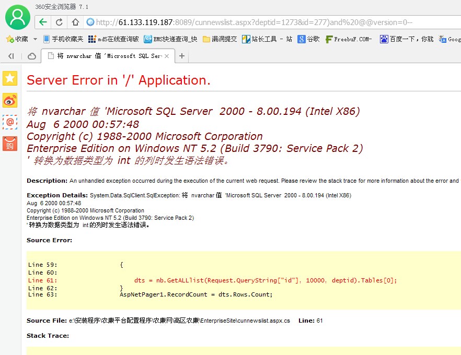This screenshot has width=461, height=355.
Task: Open the 手机收藏夹 bookmark
Action: click(63, 39)
